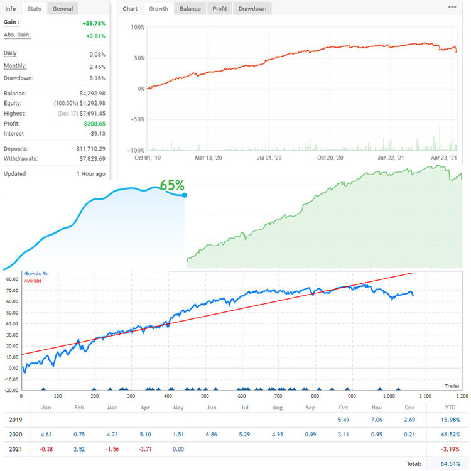Click the 2020 January value 4.63

(x=46, y=435)
